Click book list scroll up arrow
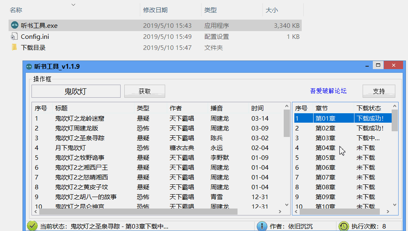This screenshot has width=408, height=231. pos(287,106)
